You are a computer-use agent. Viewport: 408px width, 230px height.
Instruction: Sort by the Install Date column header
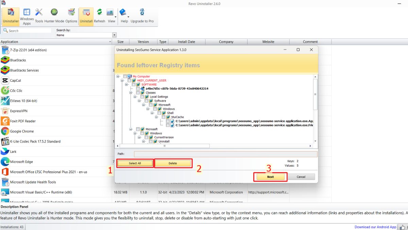187,42
